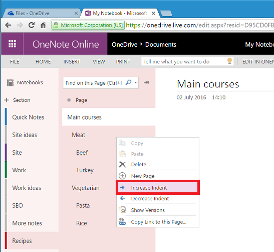Choose Copy Link to this Page...
The height and width of the screenshot is (252, 274).
coord(158,222)
